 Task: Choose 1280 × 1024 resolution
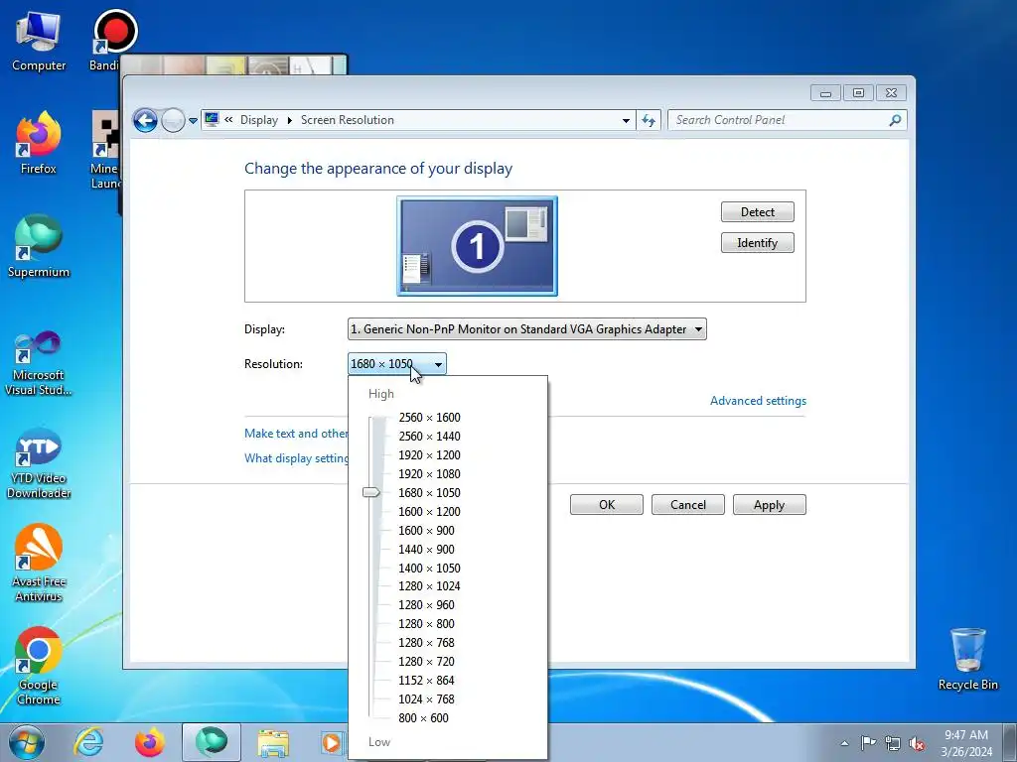pos(429,585)
